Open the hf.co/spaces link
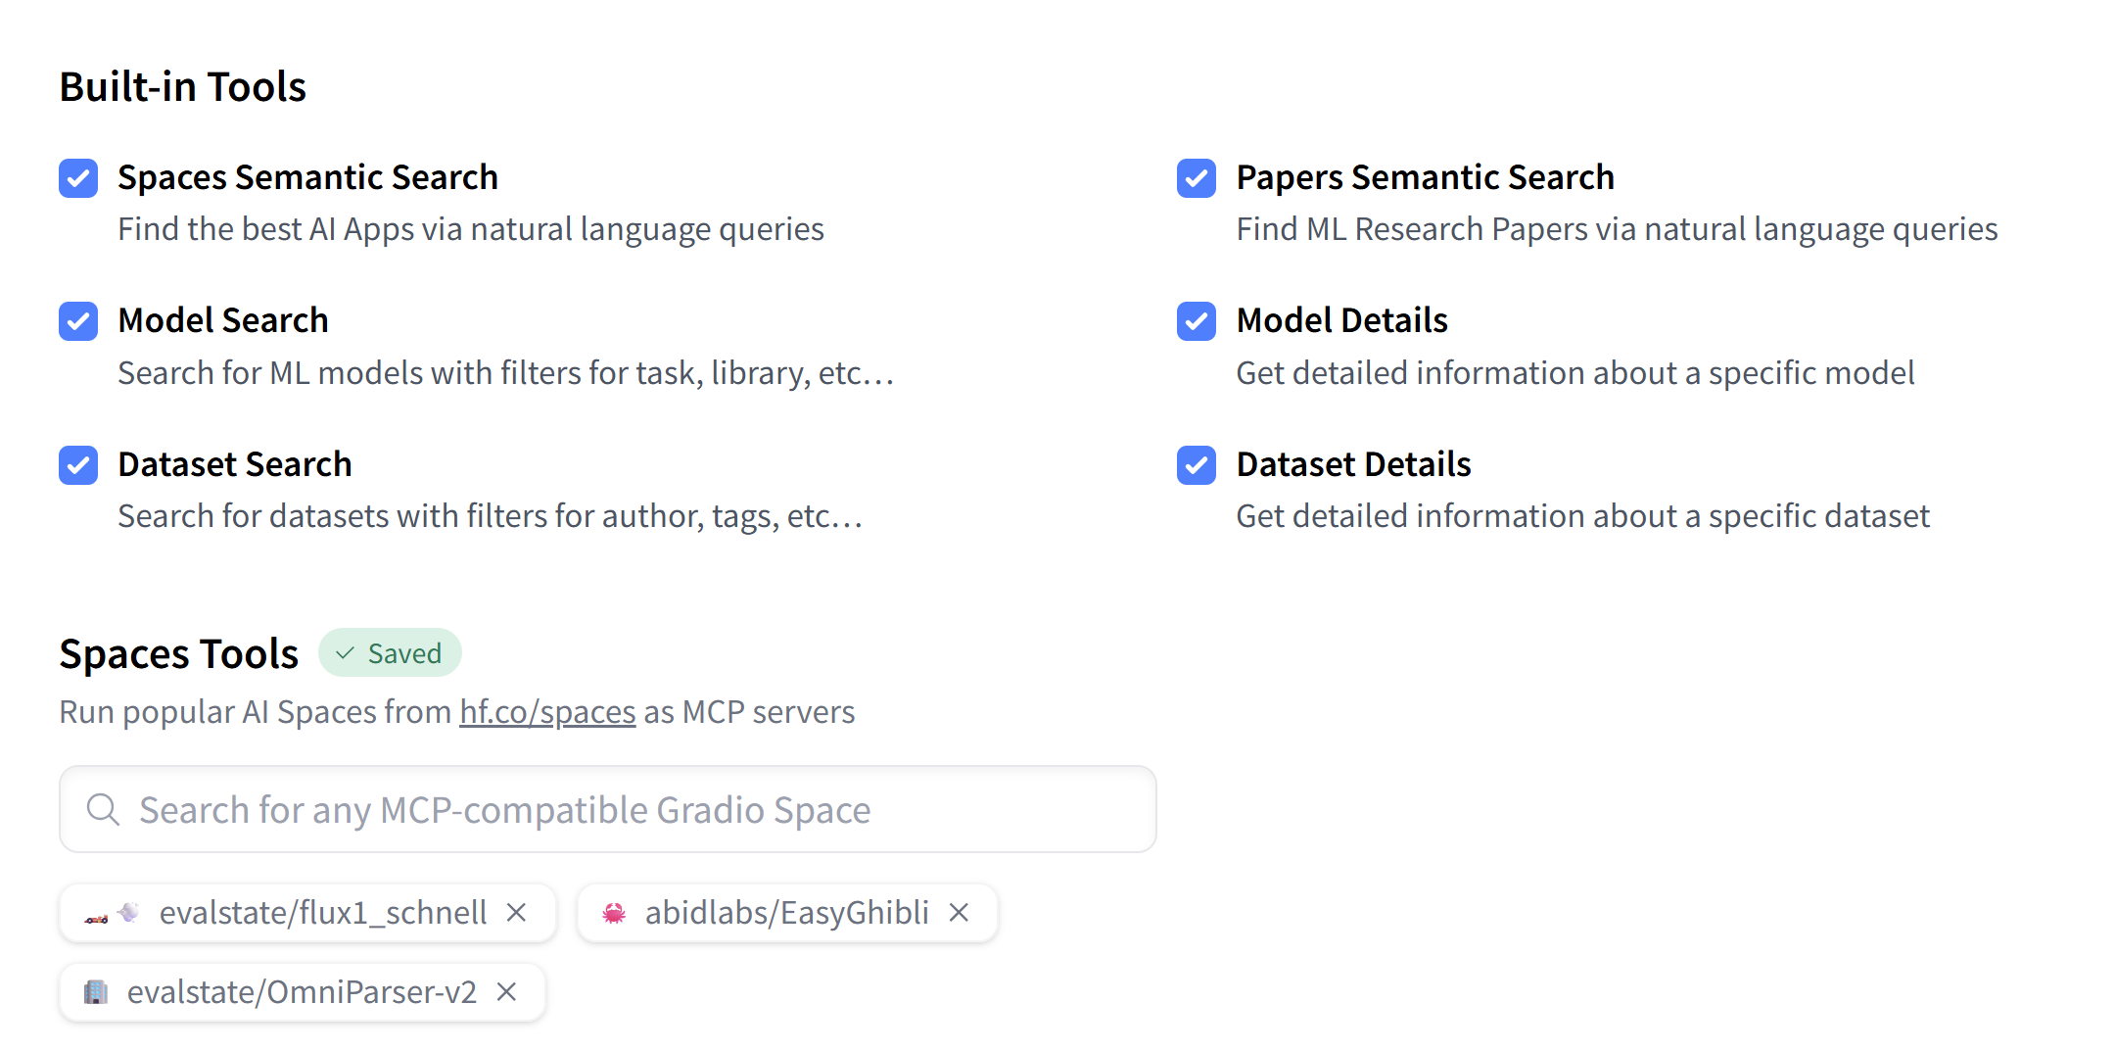Image resolution: width=2114 pixels, height=1051 pixels. (547, 712)
